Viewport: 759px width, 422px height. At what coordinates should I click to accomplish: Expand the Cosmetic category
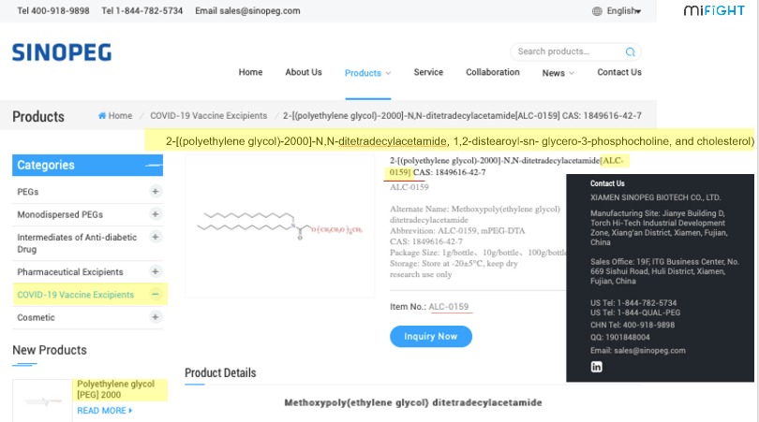(x=156, y=318)
